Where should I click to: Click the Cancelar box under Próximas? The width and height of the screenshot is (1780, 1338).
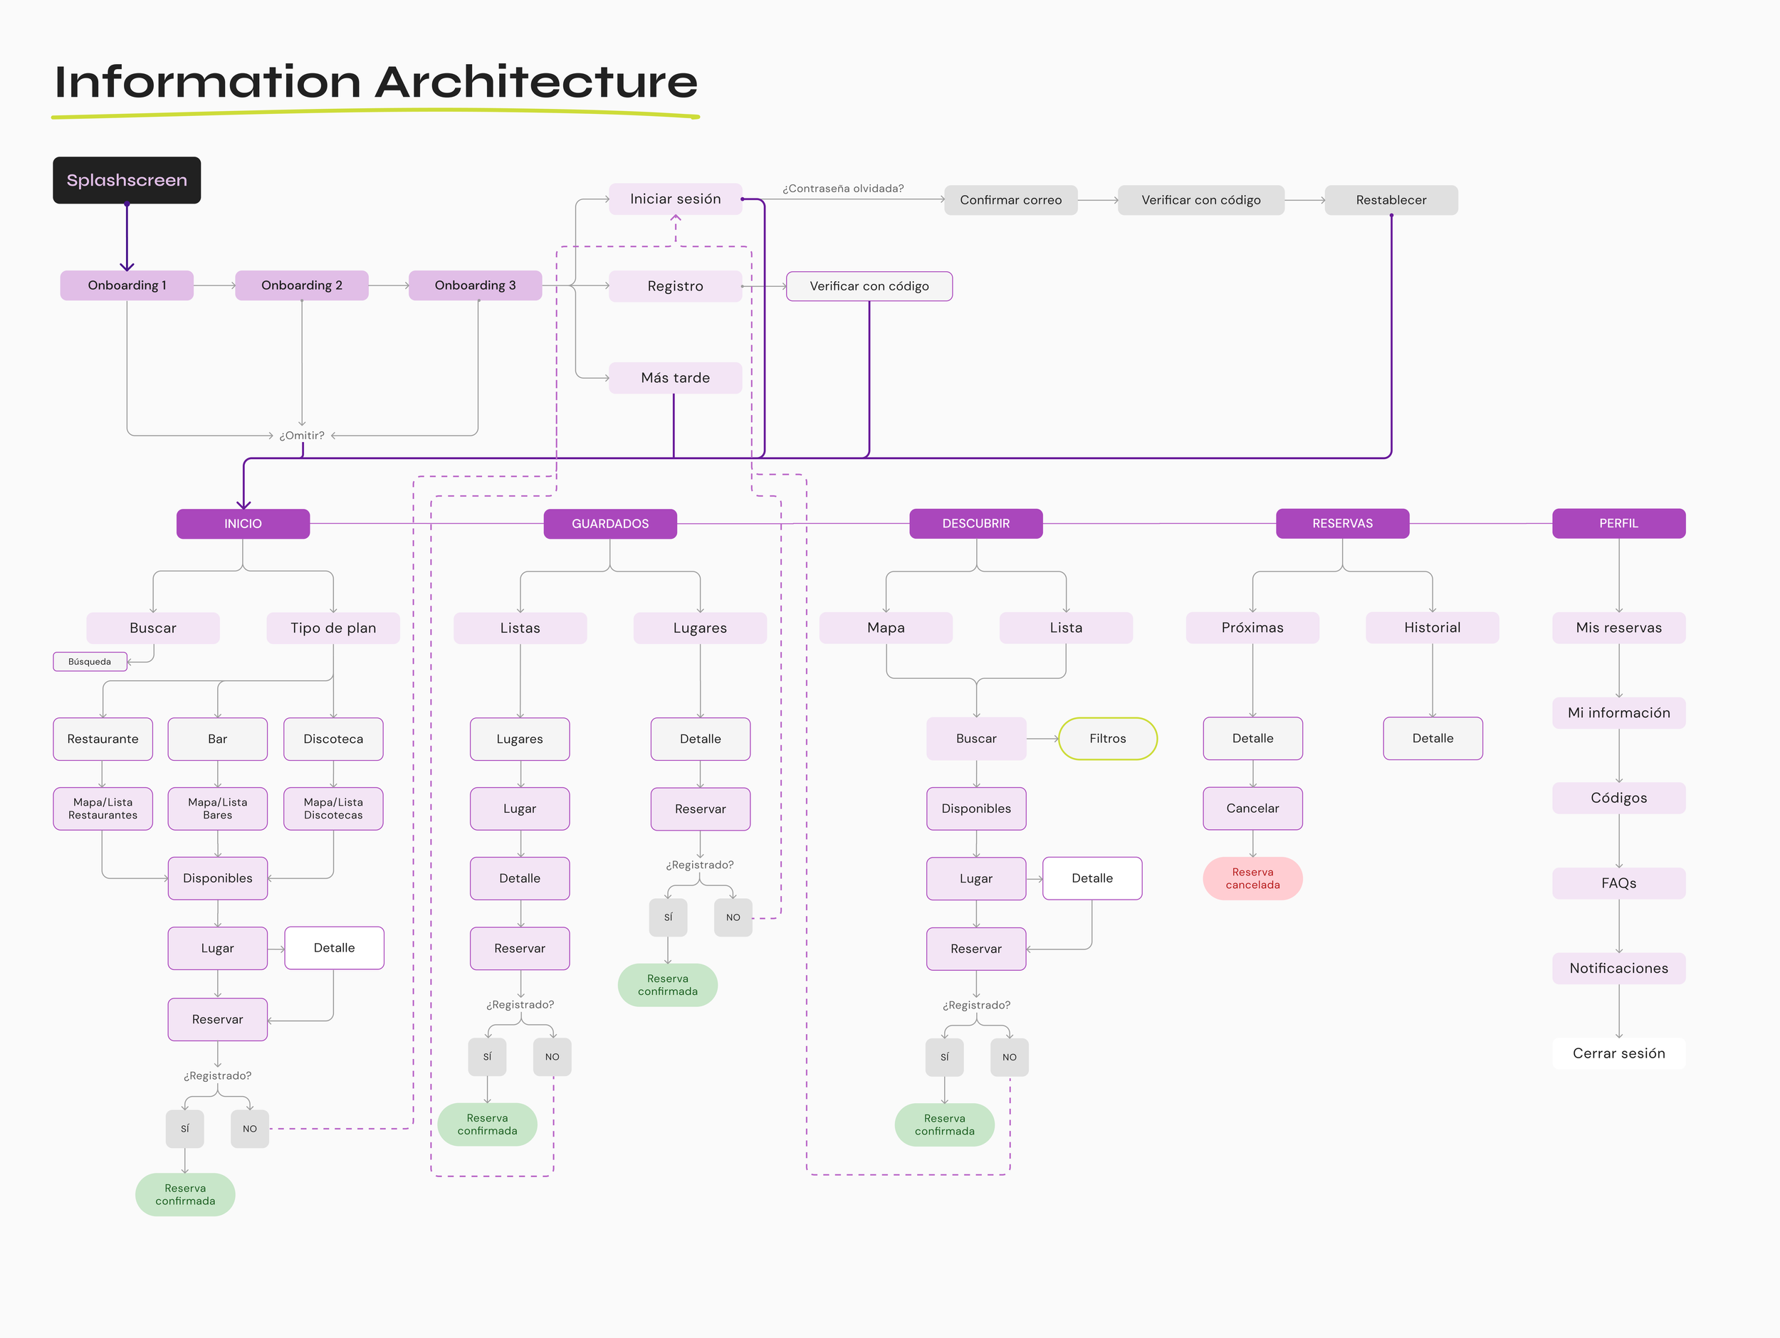click(1252, 808)
